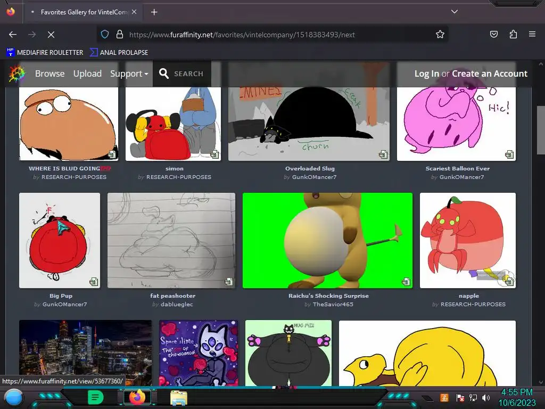
Task: Click the orange Java update tray icon
Action: 444,397
